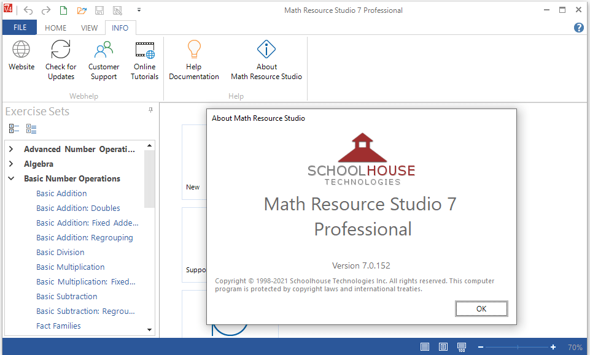Click the exercise list scroll up arrow
The height and width of the screenshot is (355, 590).
click(x=149, y=145)
